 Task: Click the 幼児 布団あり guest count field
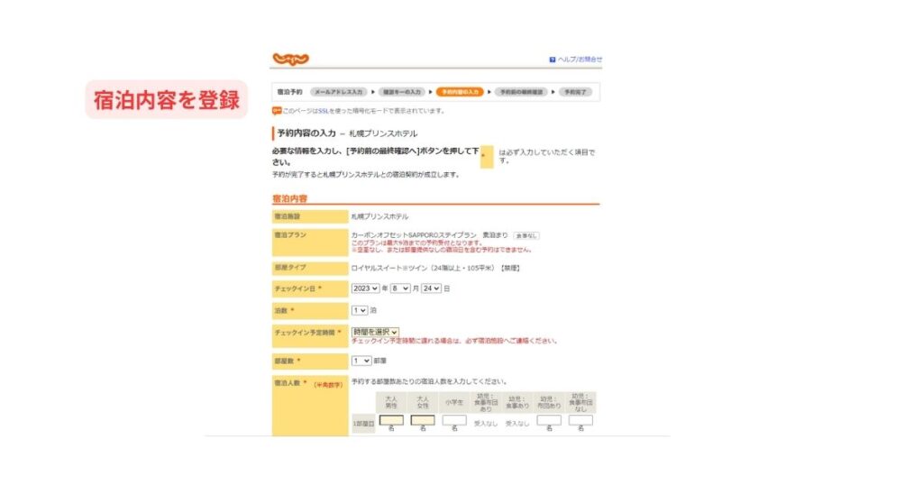[x=549, y=420]
